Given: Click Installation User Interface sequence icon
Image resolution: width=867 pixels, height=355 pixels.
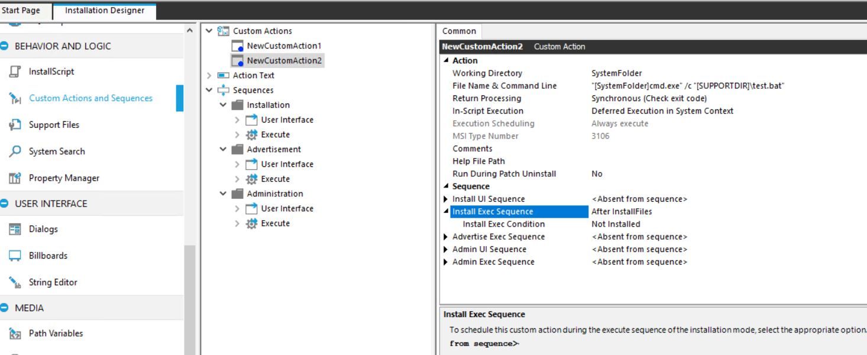Looking at the screenshot, I should 252,120.
